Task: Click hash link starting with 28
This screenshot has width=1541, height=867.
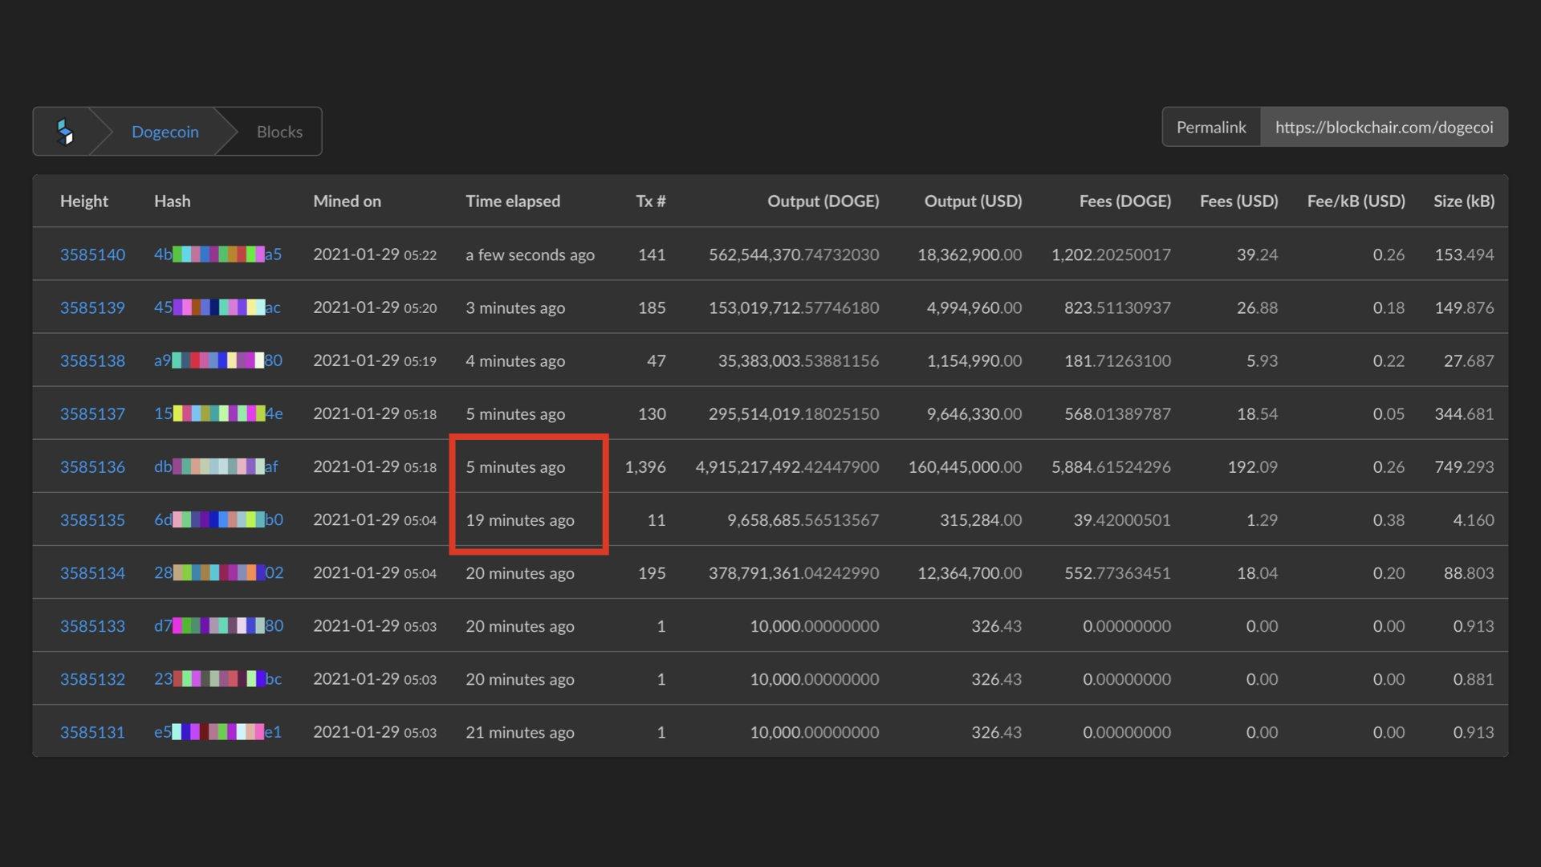Action: coord(218,573)
